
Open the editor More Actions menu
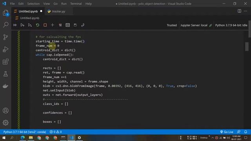[x=246, y=11]
